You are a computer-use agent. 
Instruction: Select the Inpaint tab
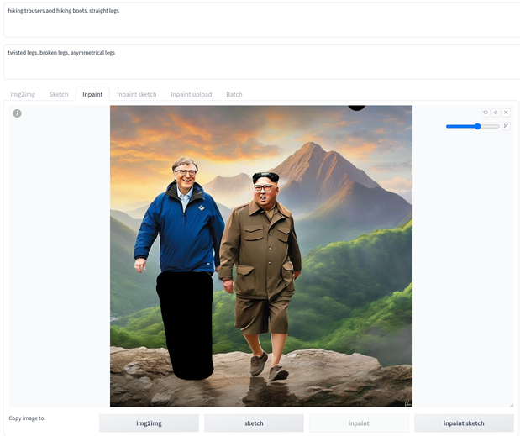coord(92,94)
